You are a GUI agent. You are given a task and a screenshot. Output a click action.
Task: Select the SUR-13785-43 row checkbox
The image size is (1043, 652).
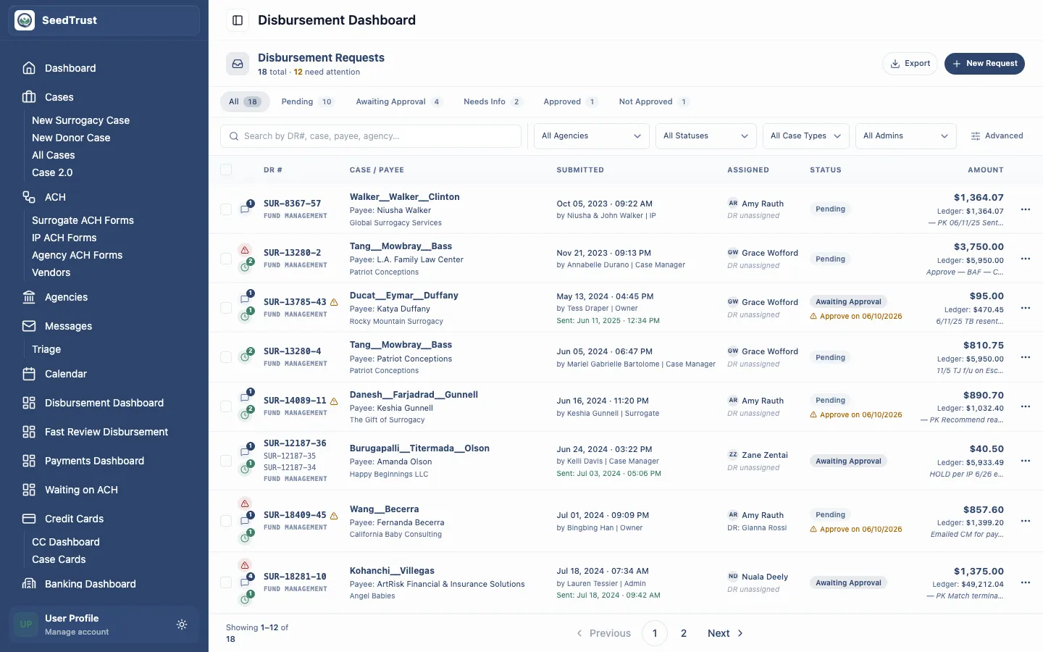tap(226, 308)
